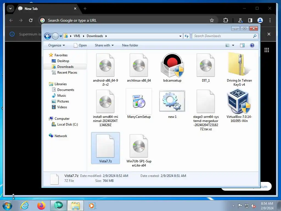The height and width of the screenshot is (211, 281).
Task: Reload the browser page
Action: [31, 20]
